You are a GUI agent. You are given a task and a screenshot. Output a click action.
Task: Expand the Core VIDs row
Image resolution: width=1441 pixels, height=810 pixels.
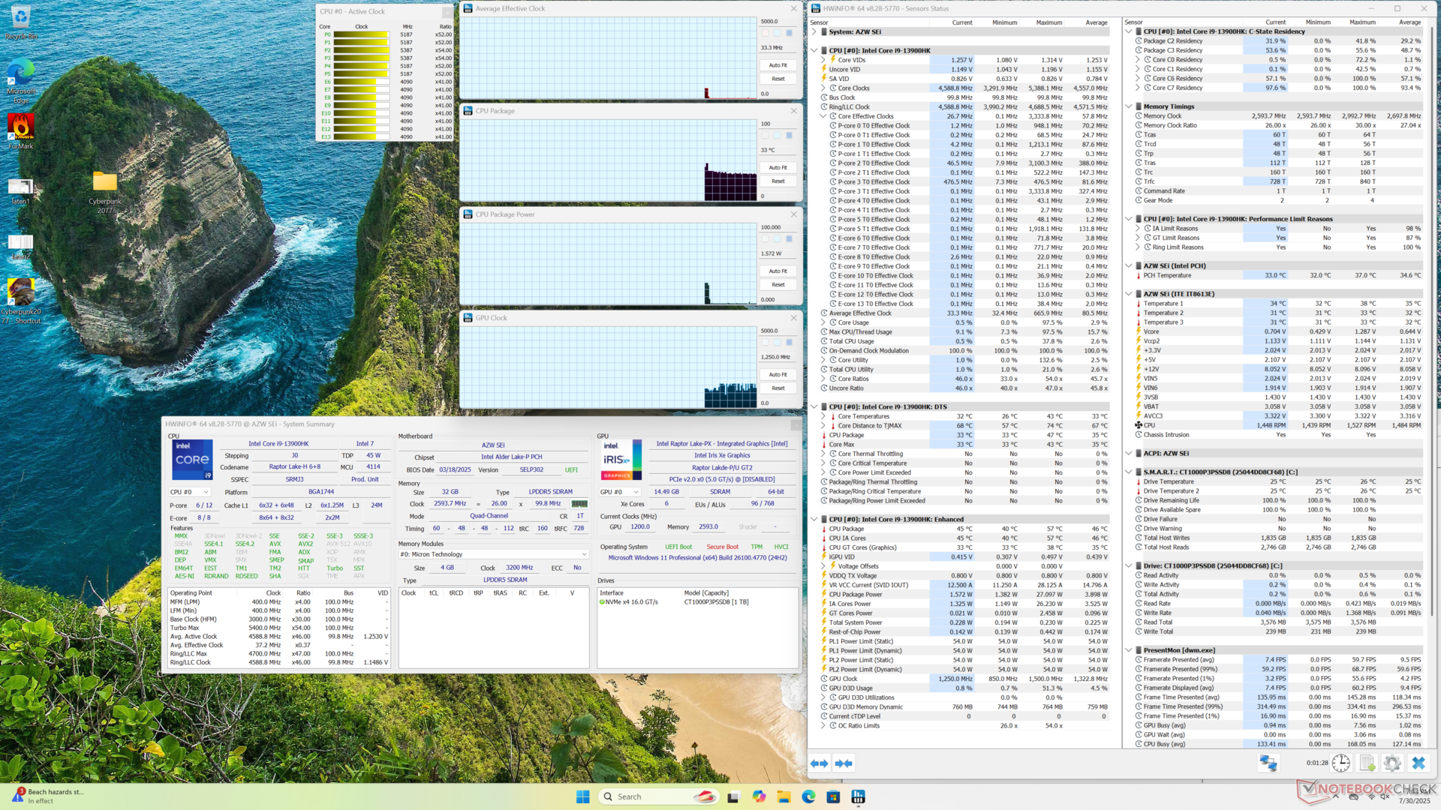click(x=823, y=60)
